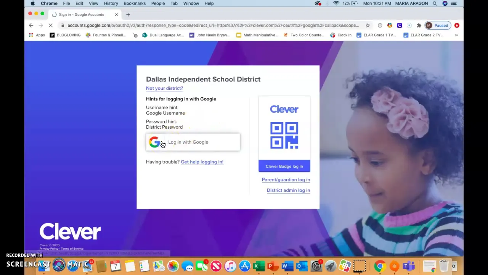Open Maps from the Dock
The width and height of the screenshot is (488, 275).
pos(159,266)
